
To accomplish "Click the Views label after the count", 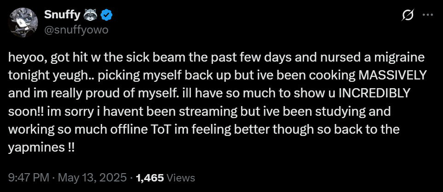I will 180,178.
